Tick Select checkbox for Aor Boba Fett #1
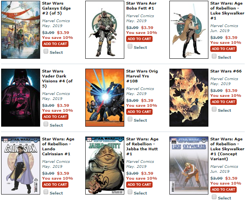This screenshot has width=247, height=201. pos(130,46)
